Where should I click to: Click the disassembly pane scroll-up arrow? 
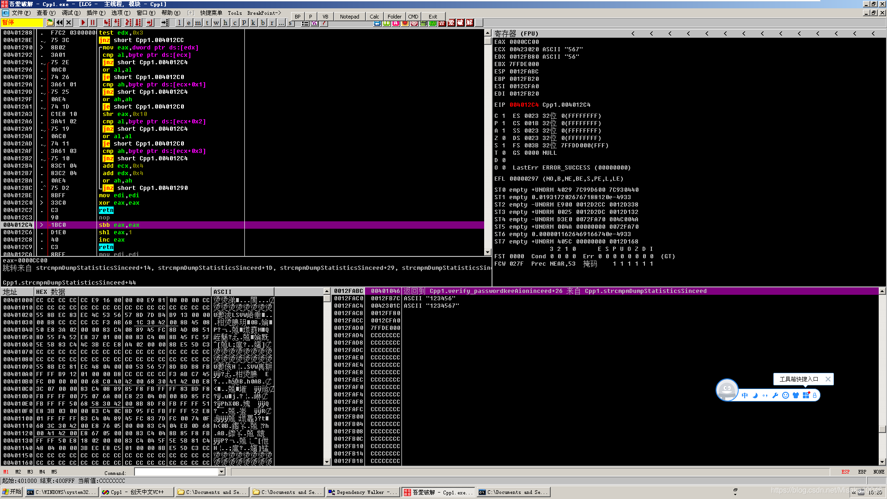pyautogui.click(x=487, y=33)
